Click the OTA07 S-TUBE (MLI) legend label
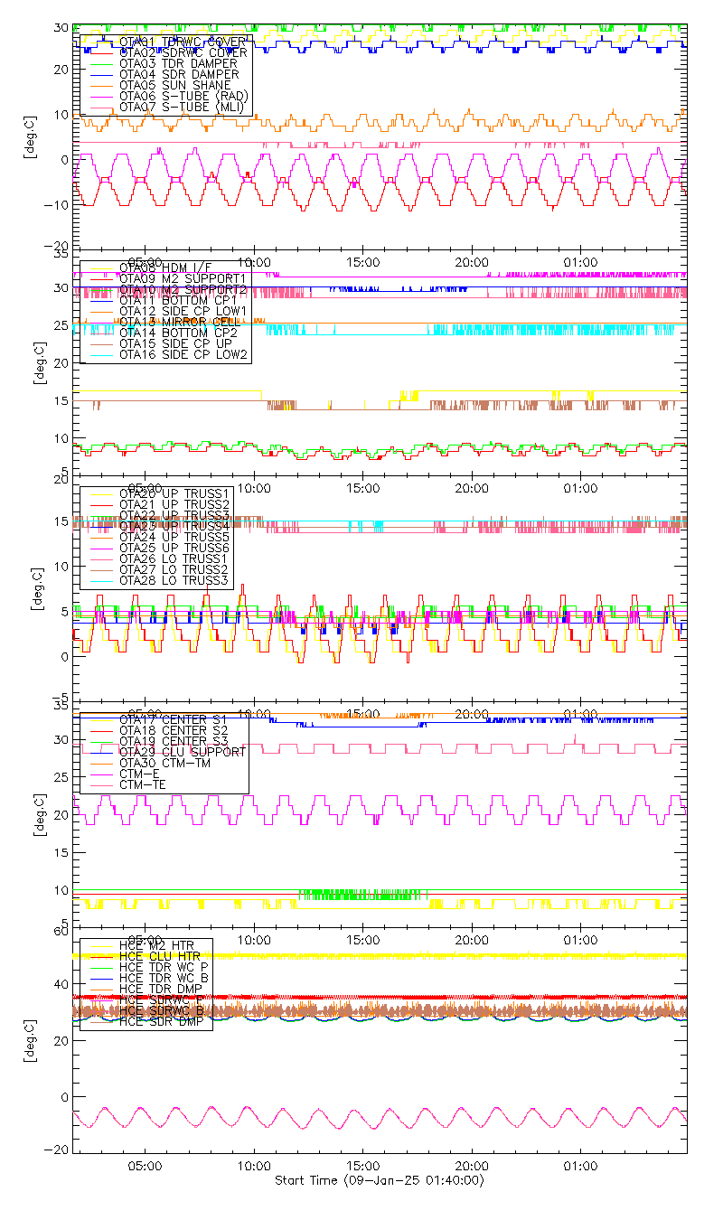 pyautogui.click(x=183, y=107)
